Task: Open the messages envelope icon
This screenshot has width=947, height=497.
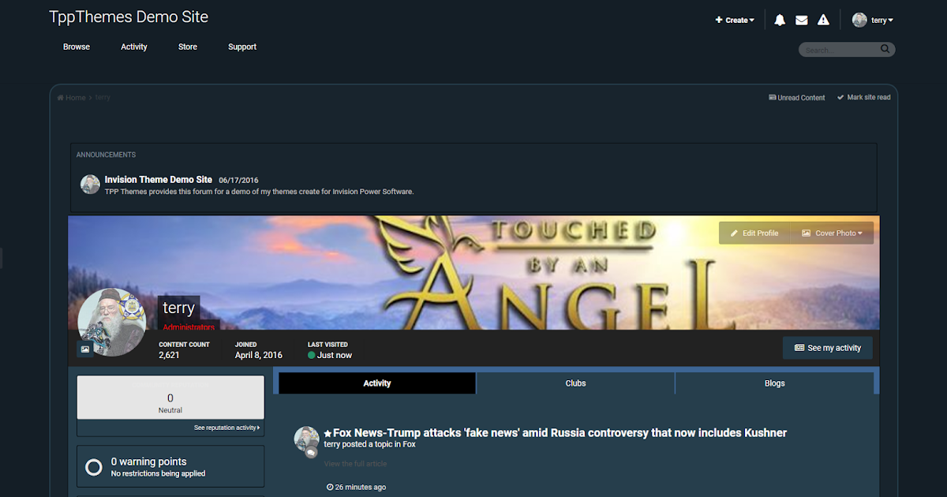Action: click(802, 21)
